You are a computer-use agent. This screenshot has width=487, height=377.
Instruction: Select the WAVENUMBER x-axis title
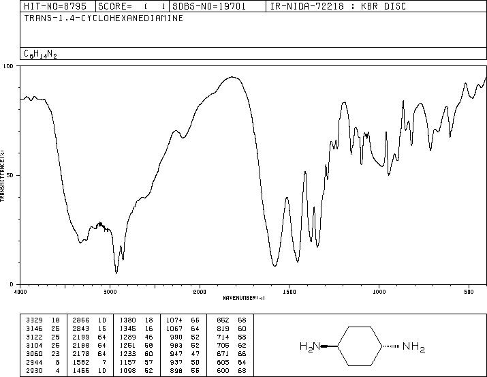tap(244, 298)
